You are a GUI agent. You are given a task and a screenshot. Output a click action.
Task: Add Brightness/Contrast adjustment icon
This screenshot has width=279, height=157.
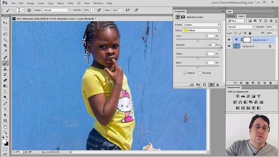coord(238,96)
